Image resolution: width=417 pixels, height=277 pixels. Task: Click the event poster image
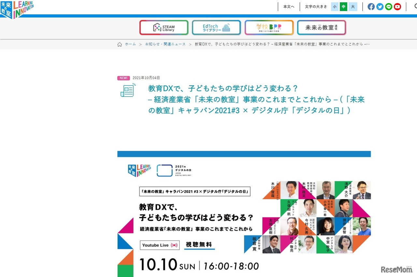pyautogui.click(x=244, y=215)
